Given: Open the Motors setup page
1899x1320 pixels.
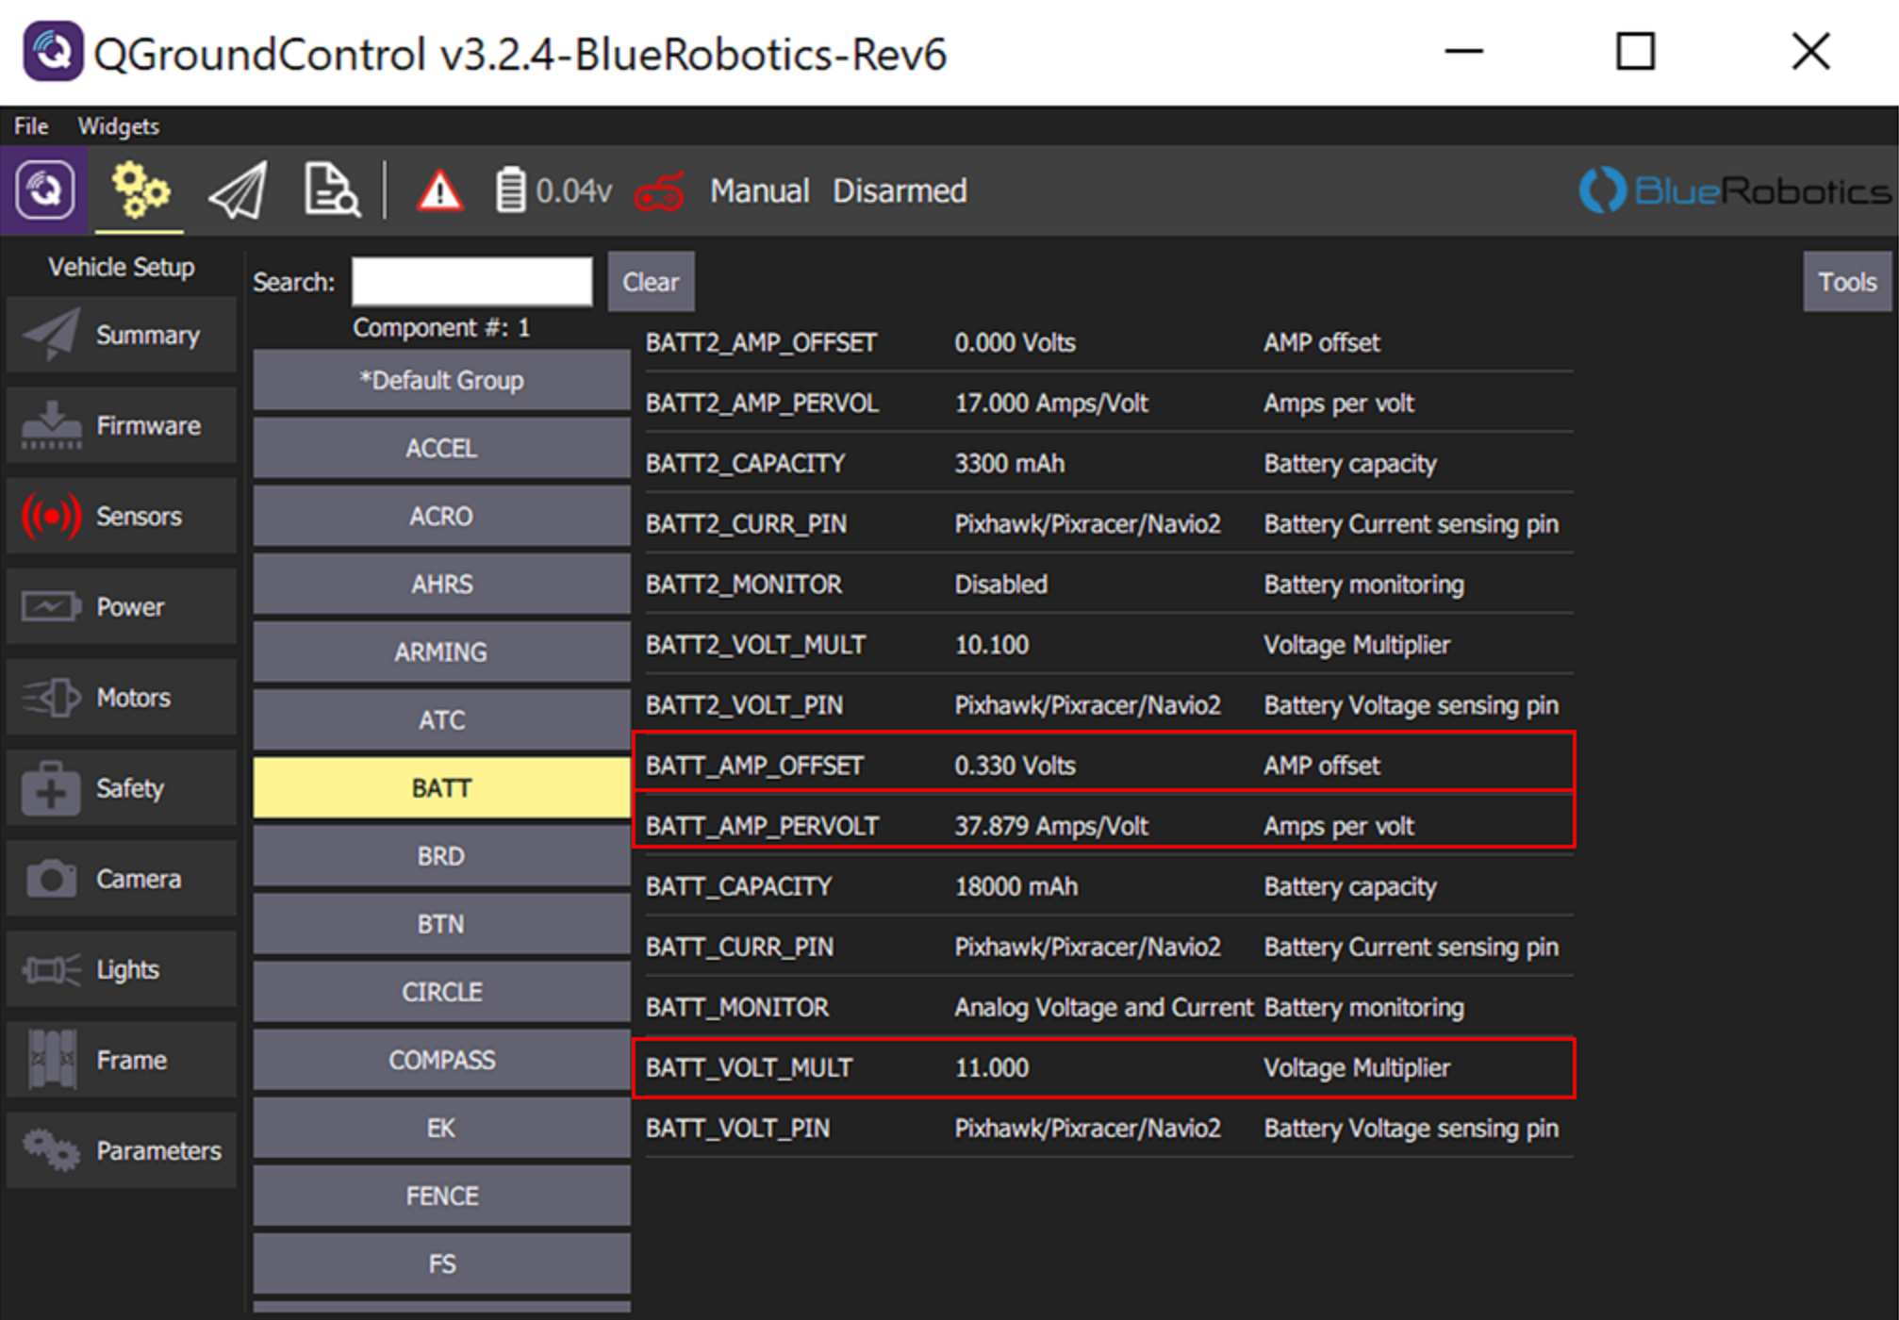Looking at the screenshot, I should click(x=122, y=698).
